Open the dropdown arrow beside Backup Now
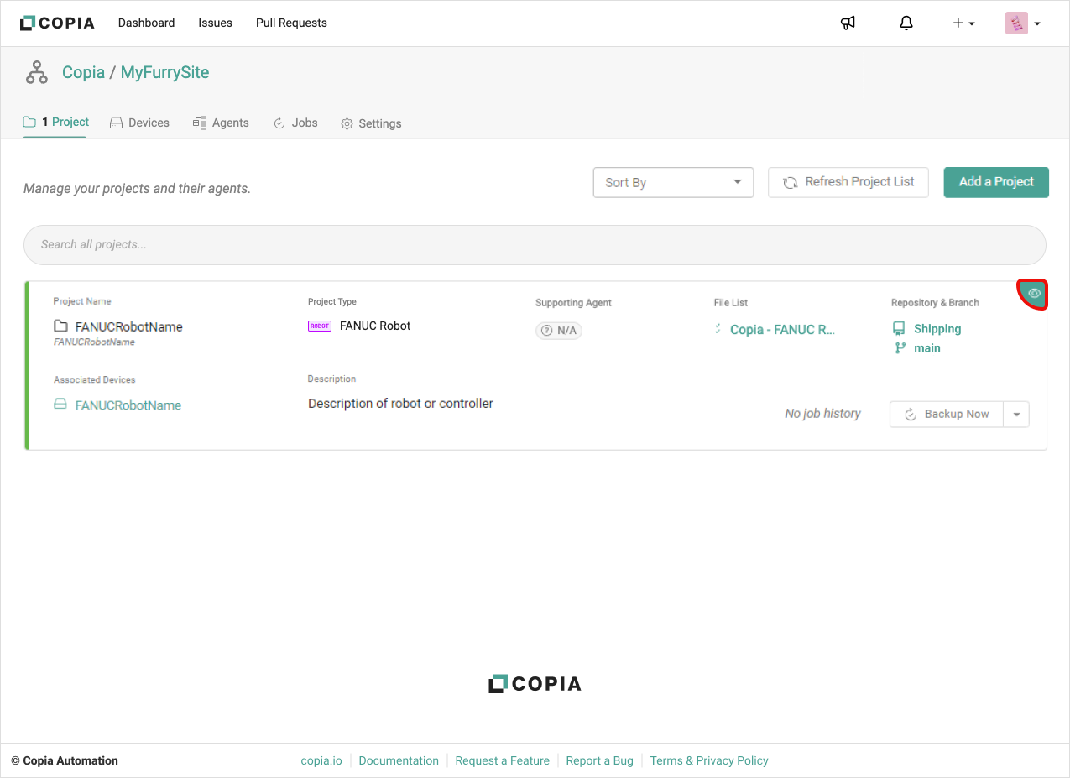Screen dimensions: 1070x778 1016,414
